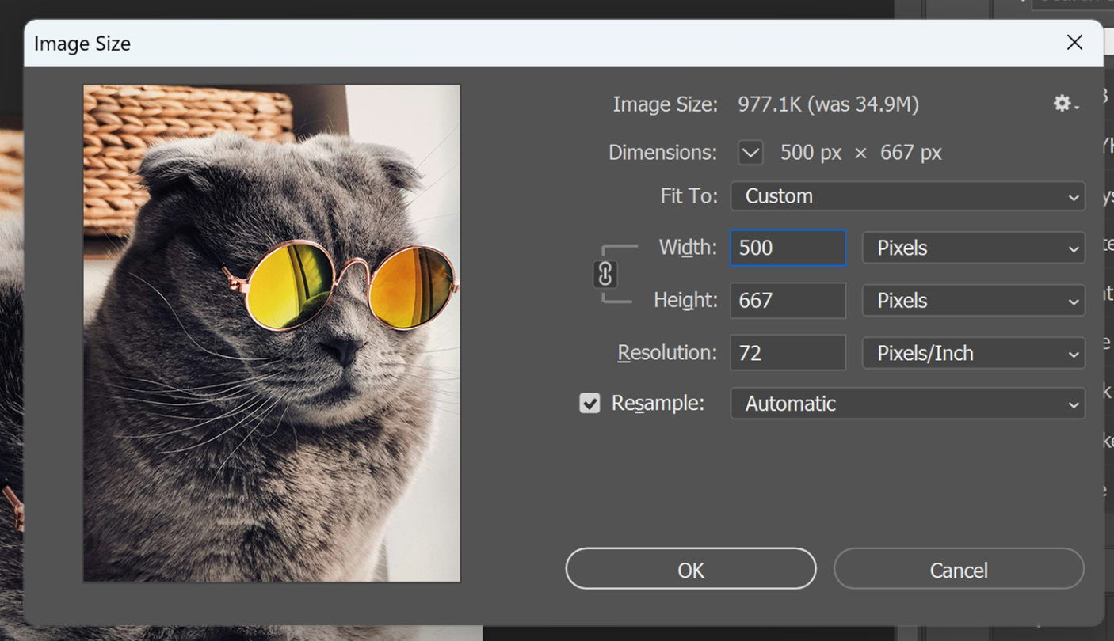
Task: Open the Height units Pixels dropdown
Action: tap(973, 301)
